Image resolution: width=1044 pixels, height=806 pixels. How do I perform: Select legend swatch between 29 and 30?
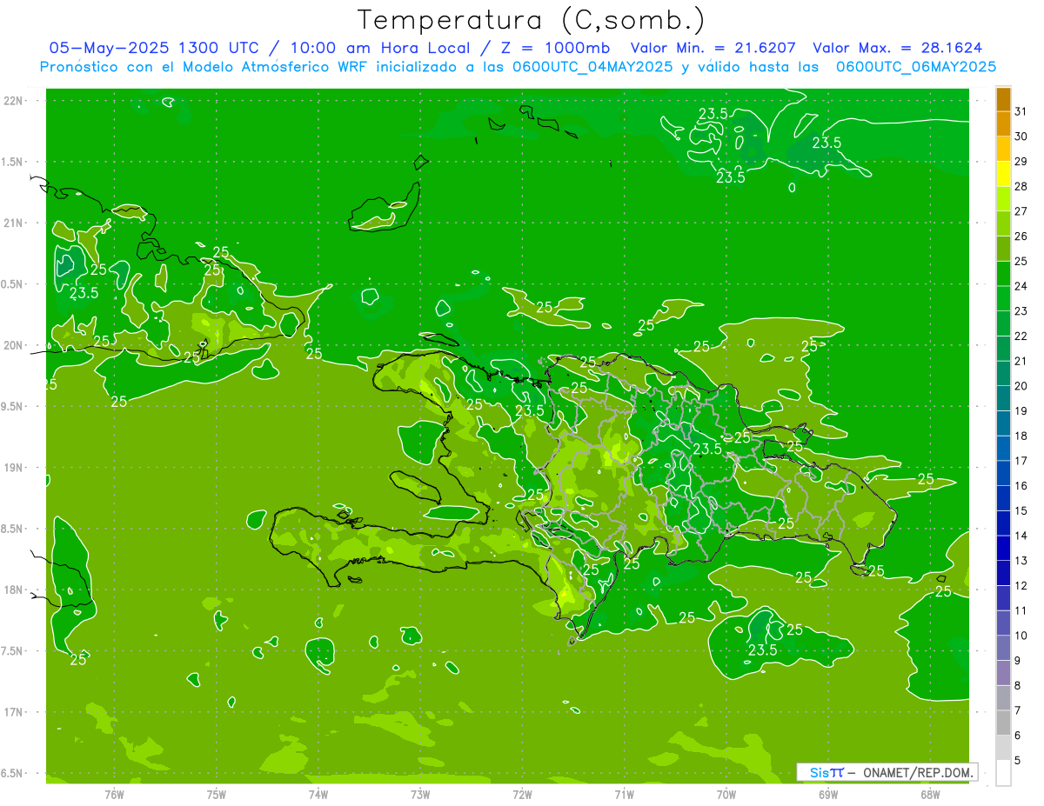click(x=1003, y=148)
